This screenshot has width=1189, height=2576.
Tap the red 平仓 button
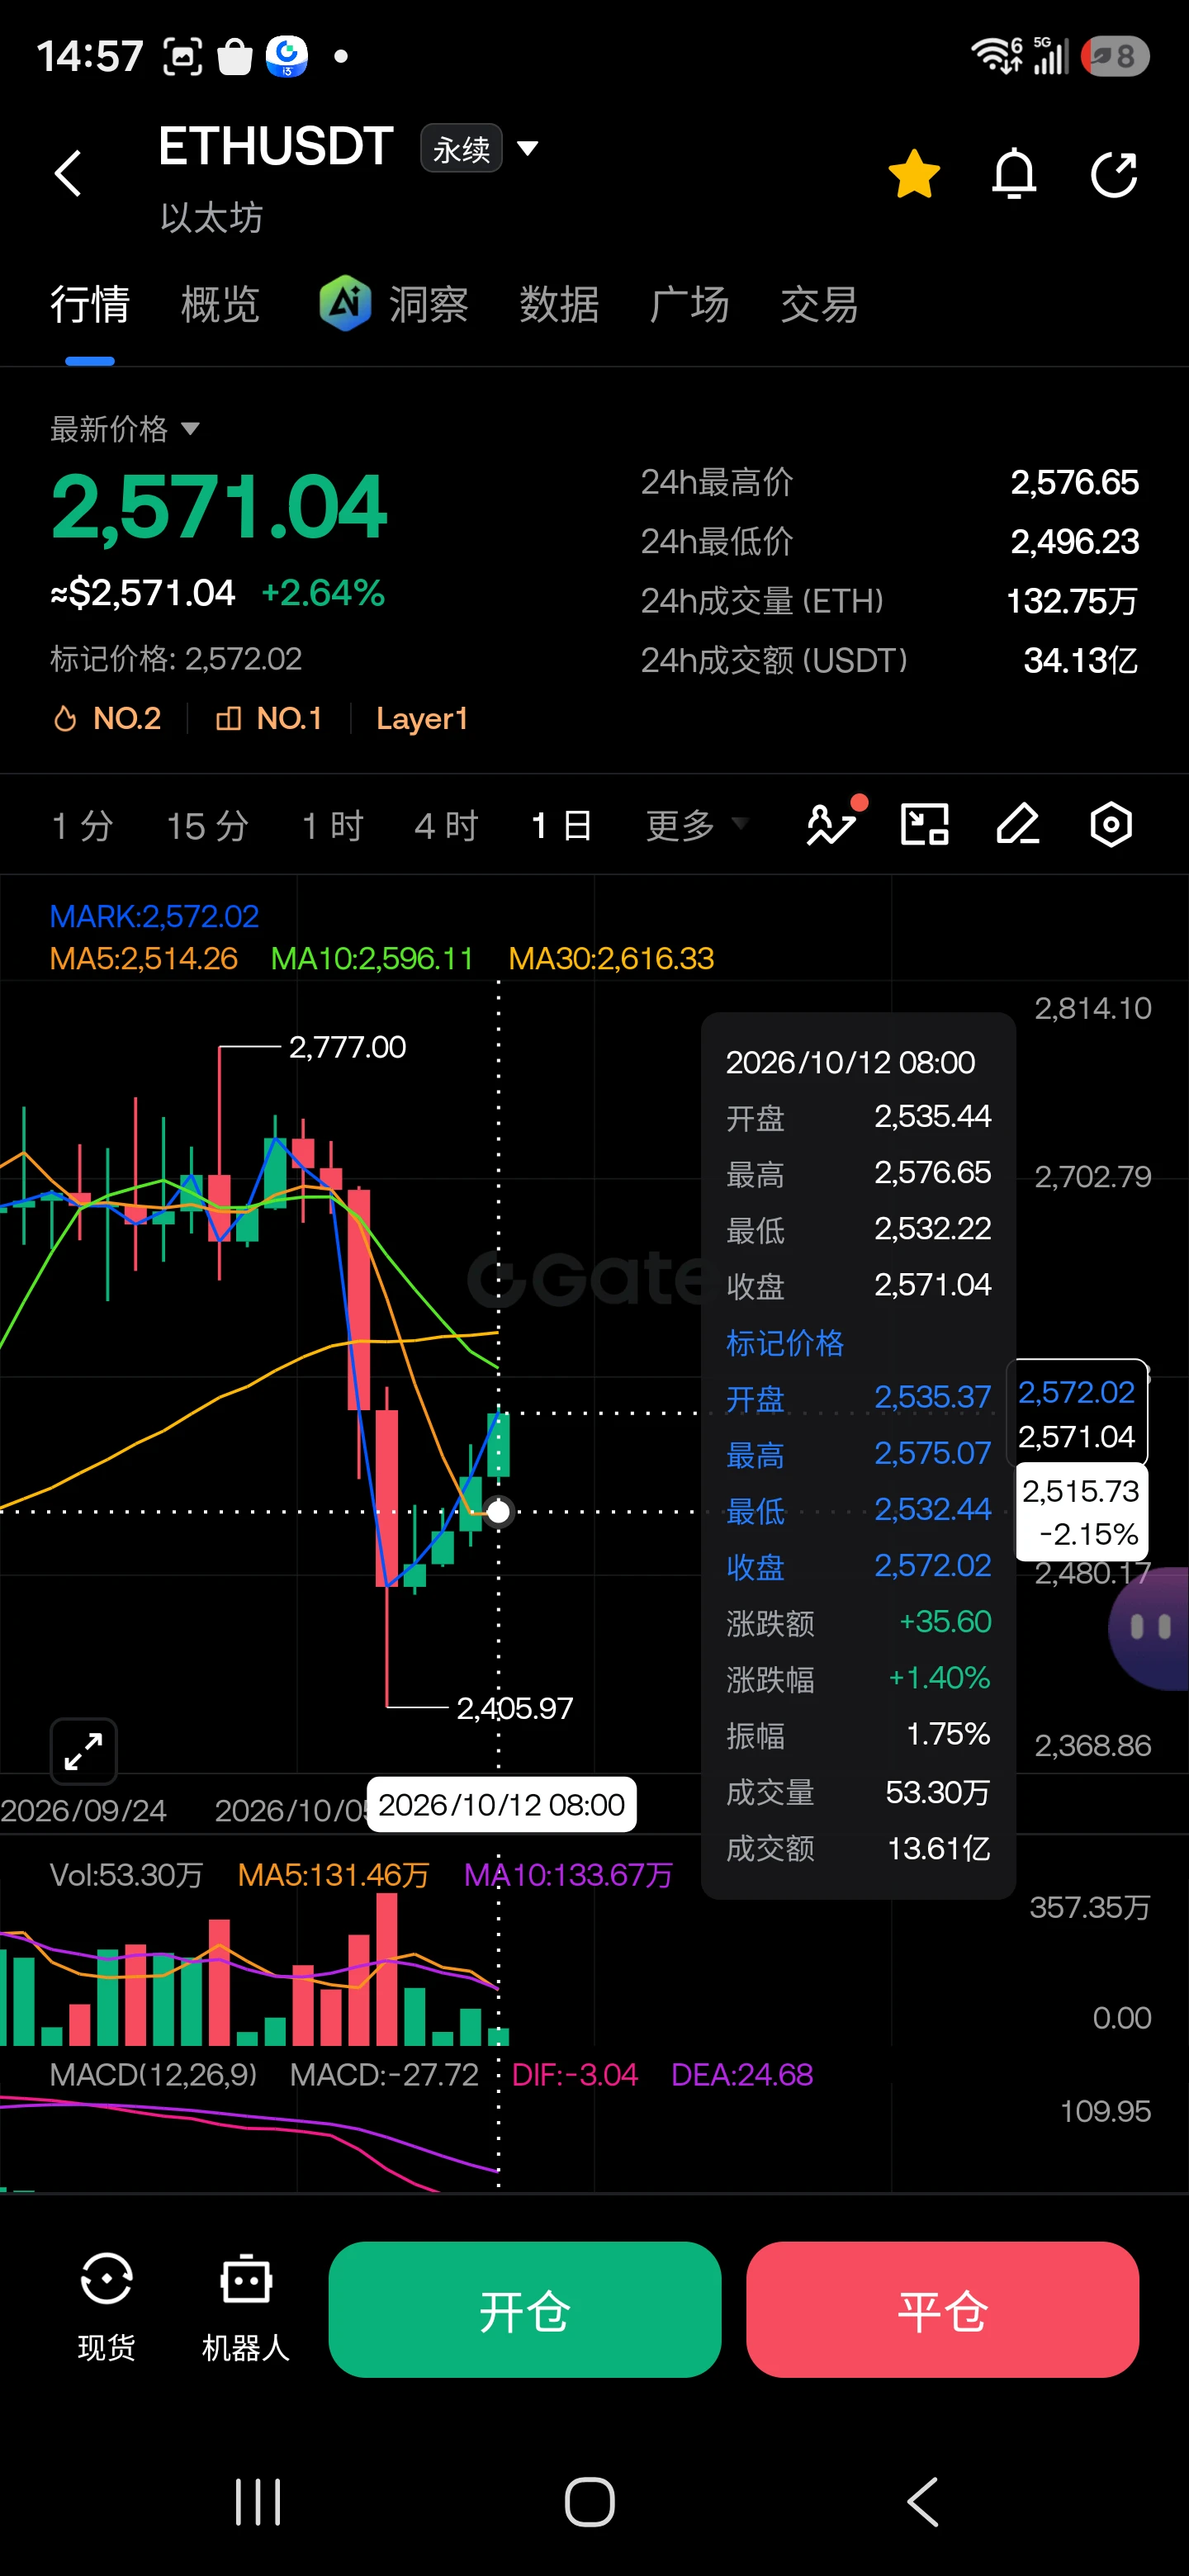[x=942, y=2310]
